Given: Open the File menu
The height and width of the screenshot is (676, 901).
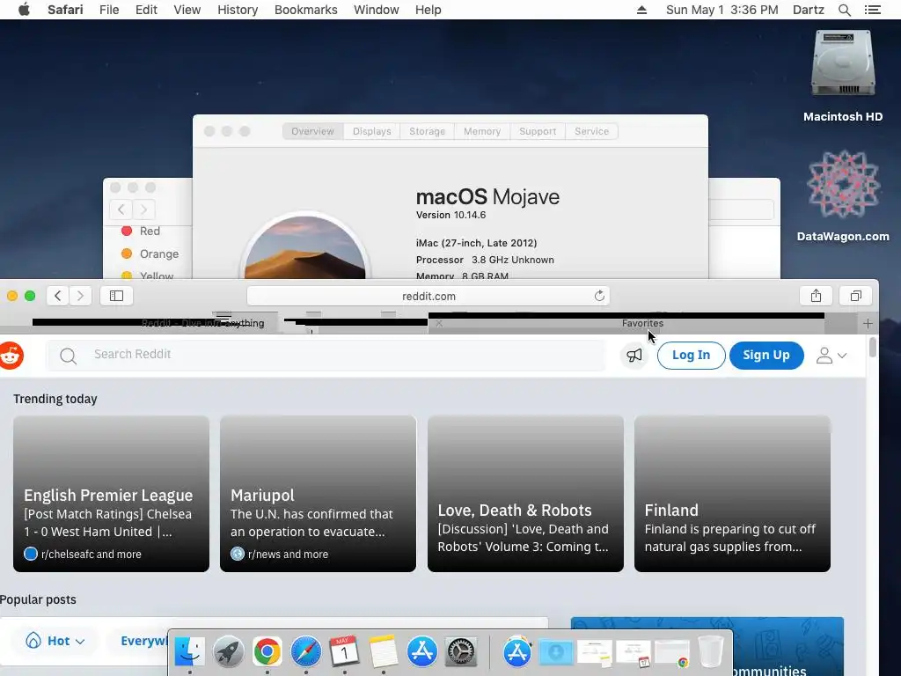Looking at the screenshot, I should pos(108,10).
